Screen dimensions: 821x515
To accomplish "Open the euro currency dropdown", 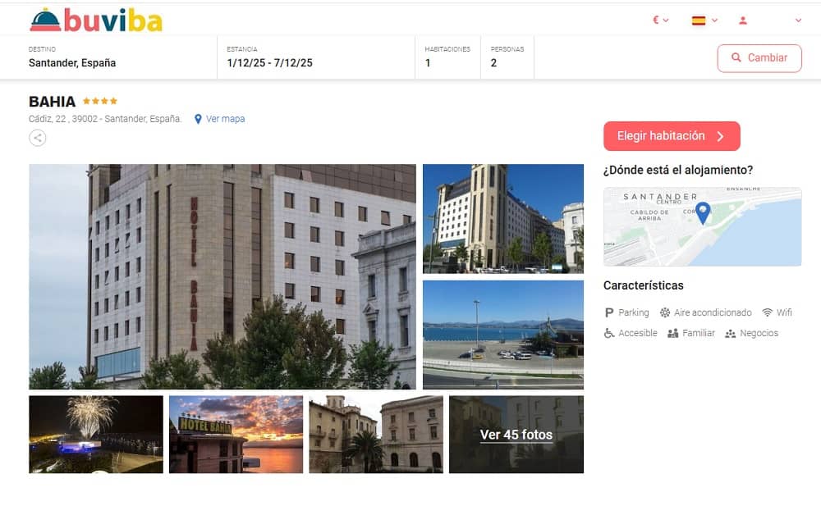I will click(x=660, y=21).
